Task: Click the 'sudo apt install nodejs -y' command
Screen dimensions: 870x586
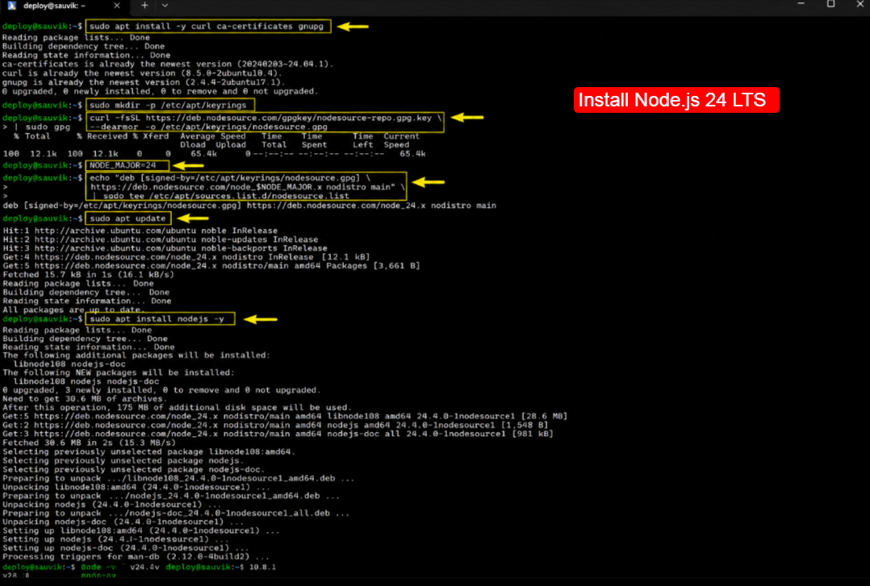Action: click(157, 318)
